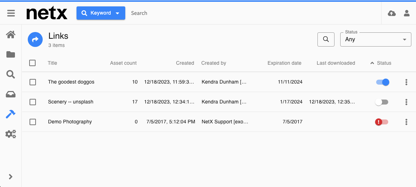Sort by Asset count column header
Image resolution: width=416 pixels, height=187 pixels.
[x=123, y=63]
